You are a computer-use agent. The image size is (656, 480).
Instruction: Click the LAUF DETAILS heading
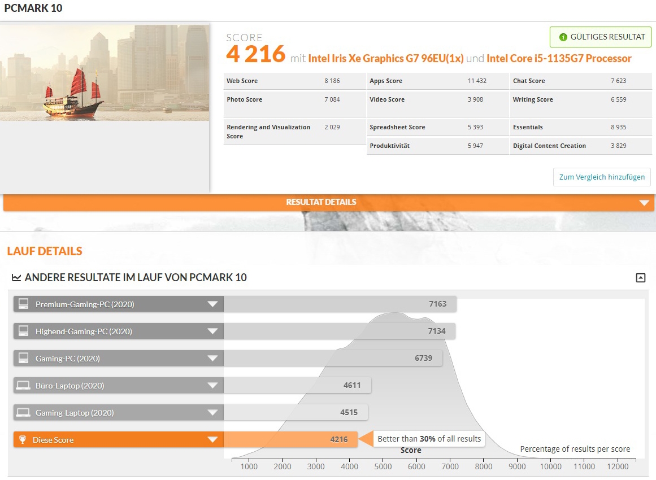click(45, 251)
